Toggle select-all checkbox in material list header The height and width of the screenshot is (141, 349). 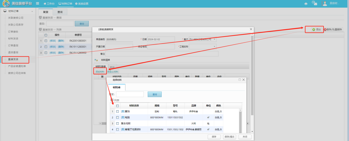[117, 106]
